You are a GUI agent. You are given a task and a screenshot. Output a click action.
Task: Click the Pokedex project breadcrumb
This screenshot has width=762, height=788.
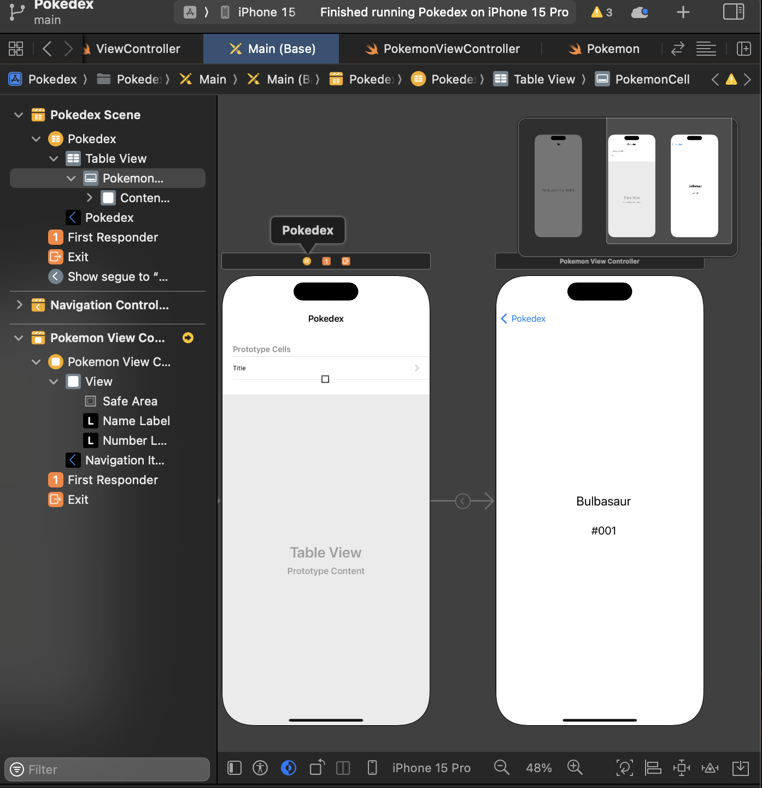pos(43,79)
